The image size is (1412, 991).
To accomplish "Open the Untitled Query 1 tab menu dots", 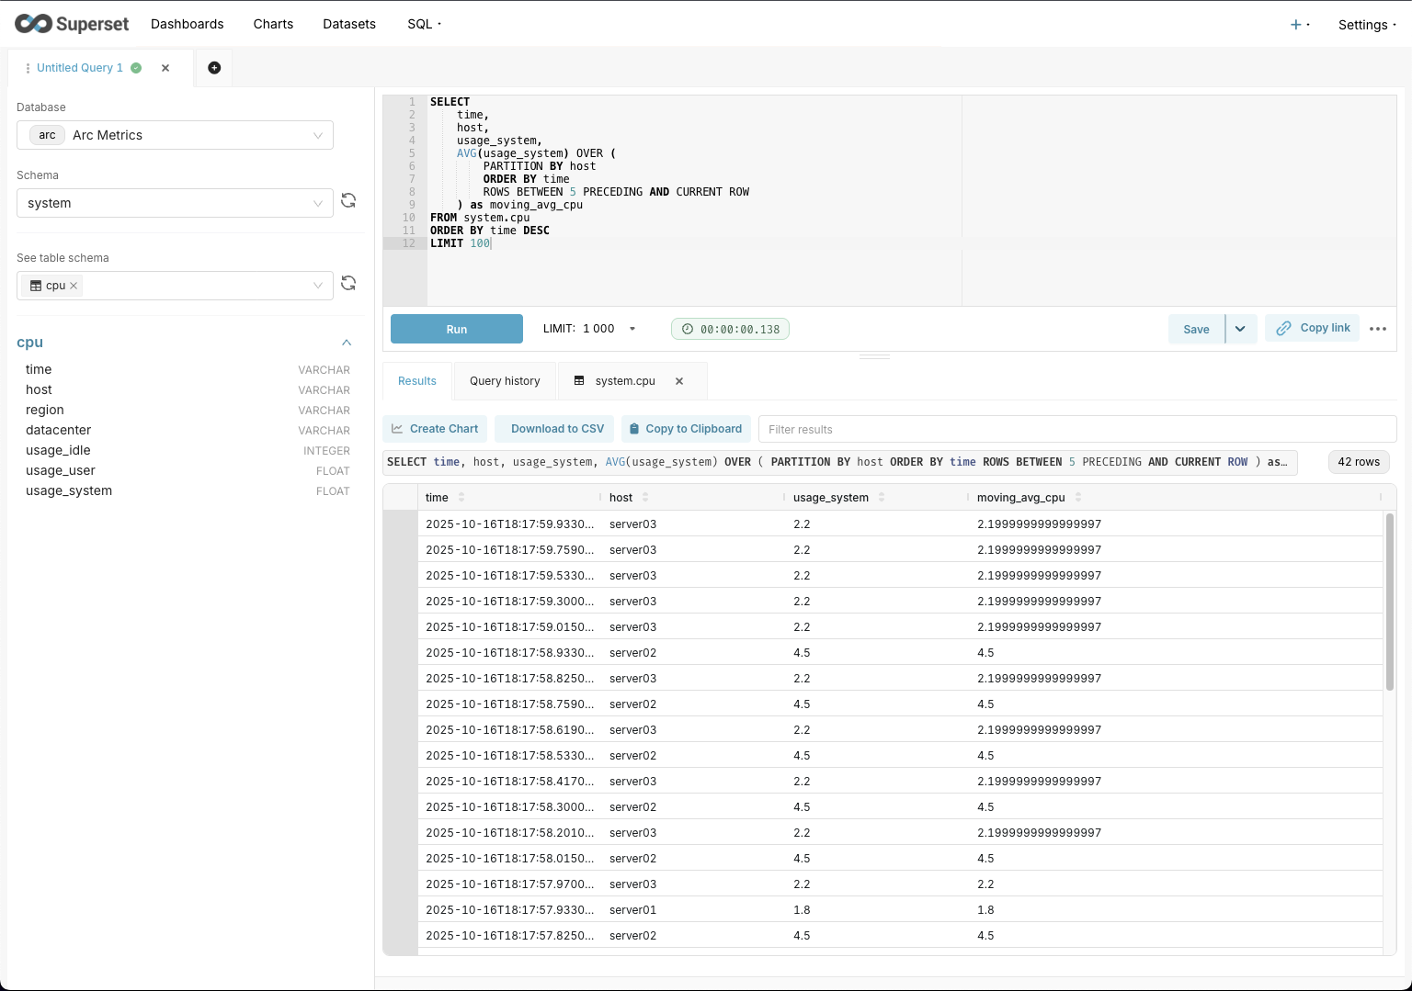I will coord(28,68).
